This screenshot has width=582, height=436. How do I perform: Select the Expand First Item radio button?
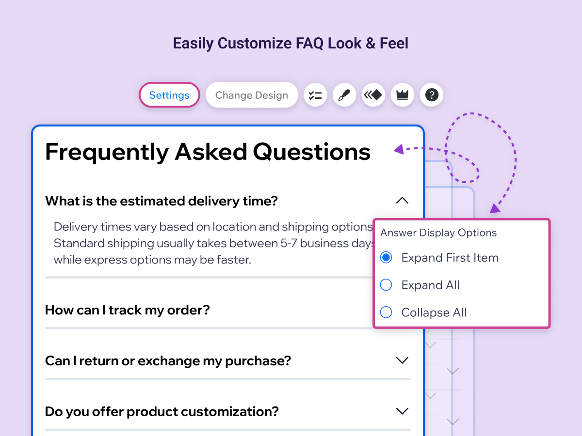tap(386, 258)
